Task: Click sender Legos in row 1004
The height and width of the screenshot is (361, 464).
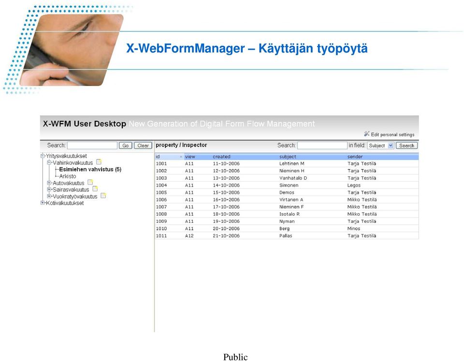Action: (354, 185)
